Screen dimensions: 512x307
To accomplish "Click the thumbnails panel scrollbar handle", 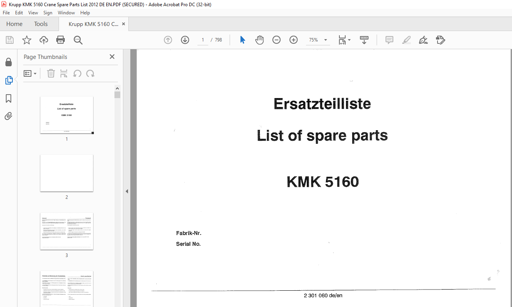I will coord(117,95).
